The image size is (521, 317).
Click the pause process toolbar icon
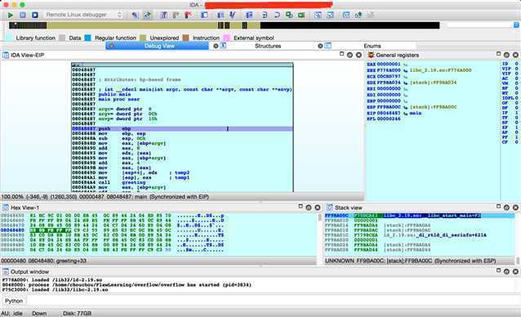[23, 15]
